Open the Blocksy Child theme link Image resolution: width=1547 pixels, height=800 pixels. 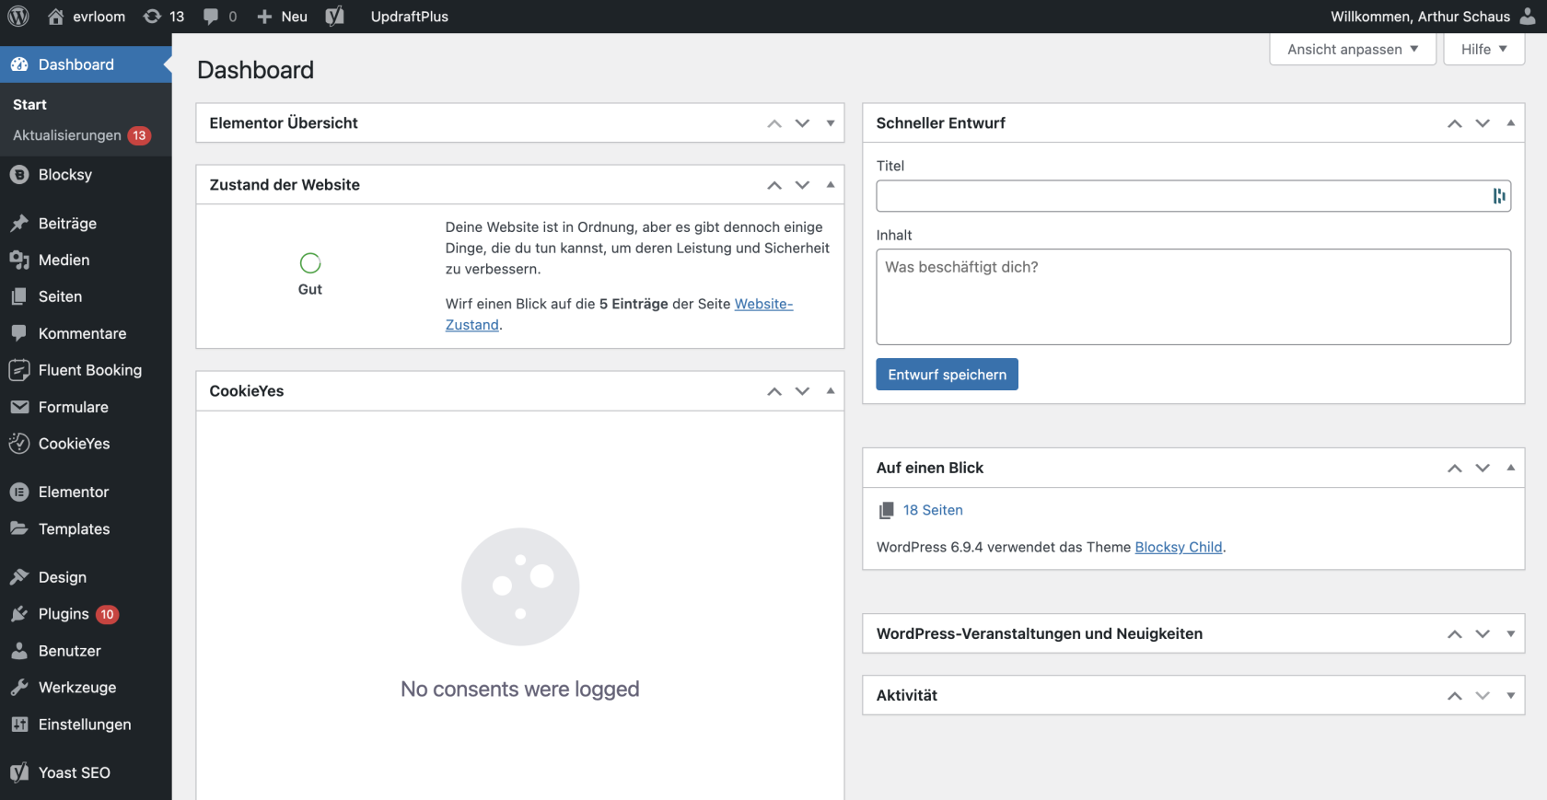pos(1179,547)
